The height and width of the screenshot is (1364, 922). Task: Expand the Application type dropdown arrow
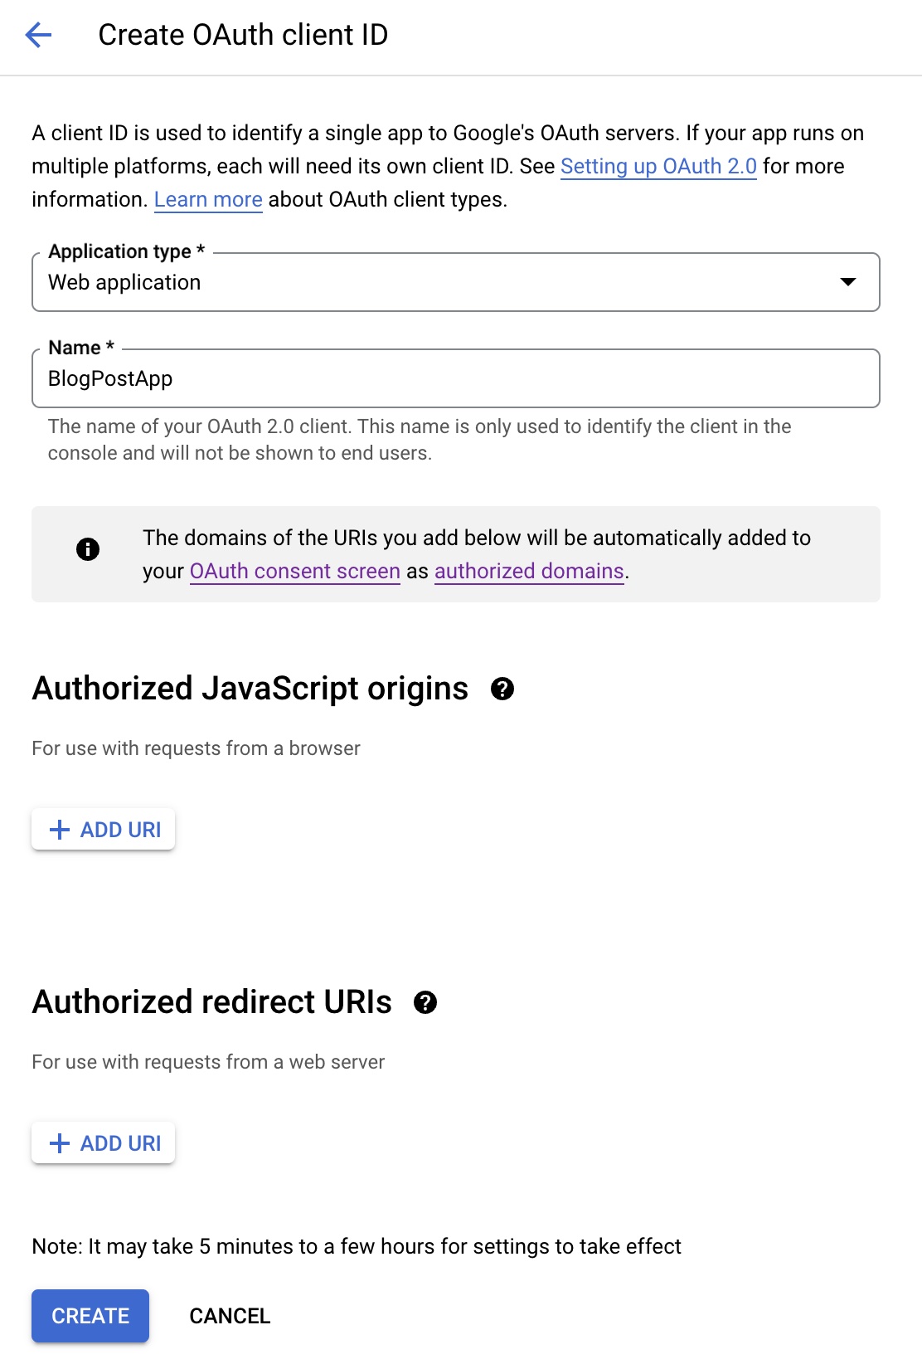click(x=847, y=282)
